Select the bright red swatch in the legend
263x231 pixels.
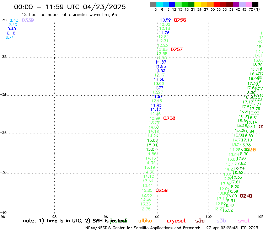tap(217, 4)
